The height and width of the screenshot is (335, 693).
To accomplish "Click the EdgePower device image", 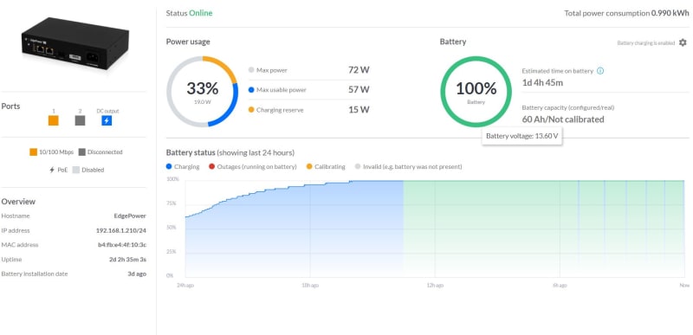I will [75, 43].
